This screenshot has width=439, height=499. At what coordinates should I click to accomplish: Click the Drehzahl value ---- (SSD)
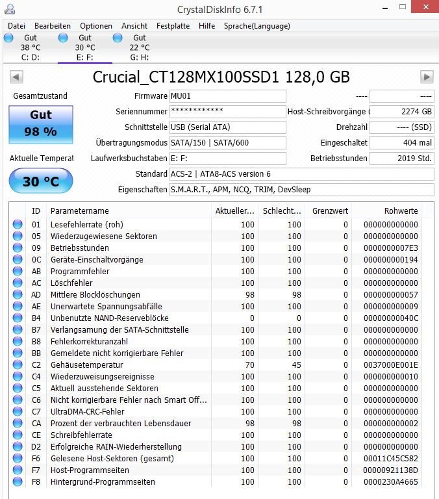(x=402, y=127)
